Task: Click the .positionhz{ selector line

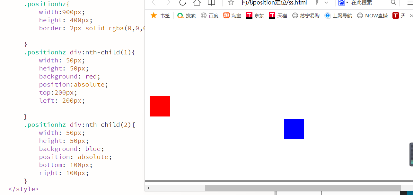Action: [47, 4]
